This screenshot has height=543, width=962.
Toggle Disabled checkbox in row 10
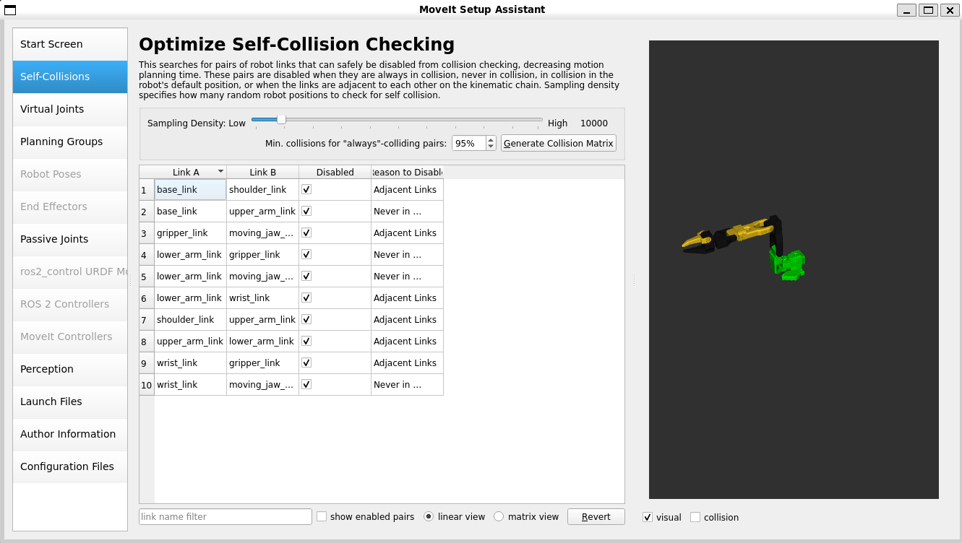pyautogui.click(x=306, y=384)
